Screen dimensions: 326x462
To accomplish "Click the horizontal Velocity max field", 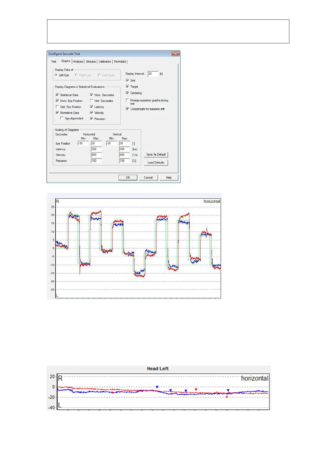I will (x=96, y=155).
